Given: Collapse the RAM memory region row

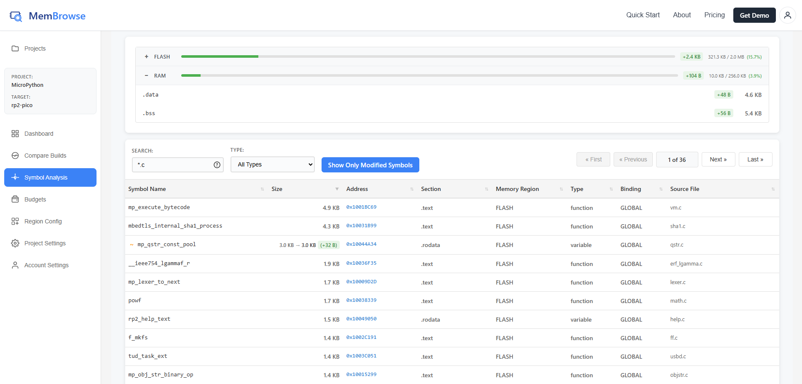Looking at the screenshot, I should pyautogui.click(x=147, y=75).
